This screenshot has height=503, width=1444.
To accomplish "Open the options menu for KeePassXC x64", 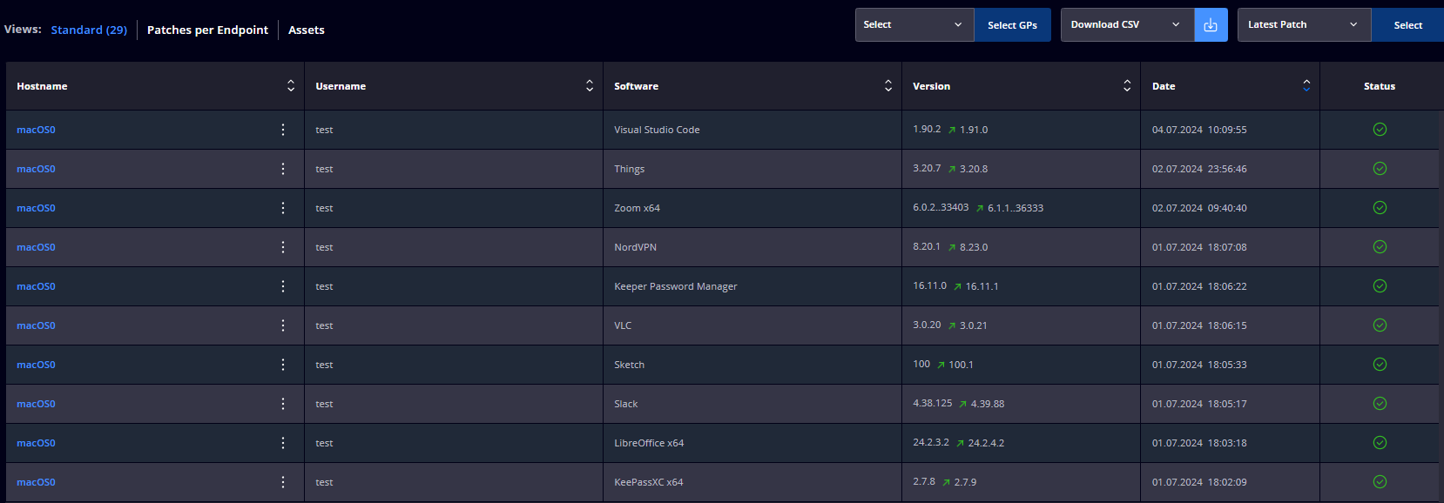I will (283, 482).
